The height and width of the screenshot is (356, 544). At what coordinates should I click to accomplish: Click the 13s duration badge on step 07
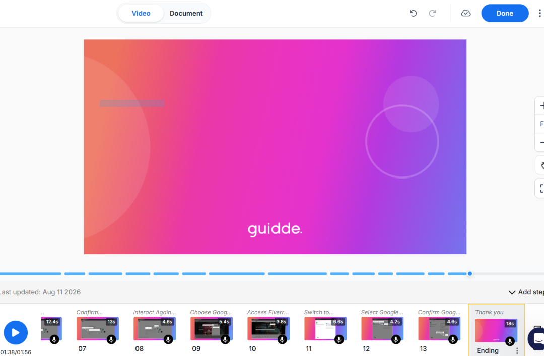coord(111,322)
